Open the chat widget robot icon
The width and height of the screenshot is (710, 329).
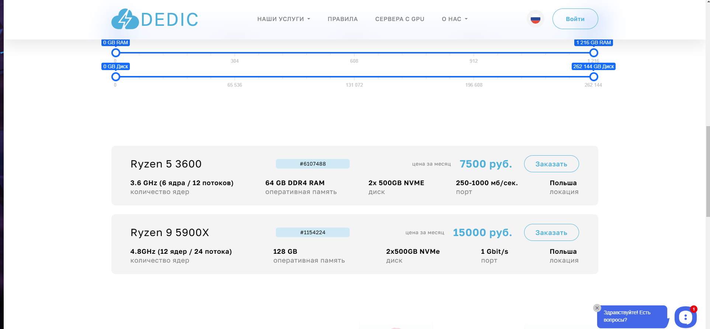click(685, 317)
